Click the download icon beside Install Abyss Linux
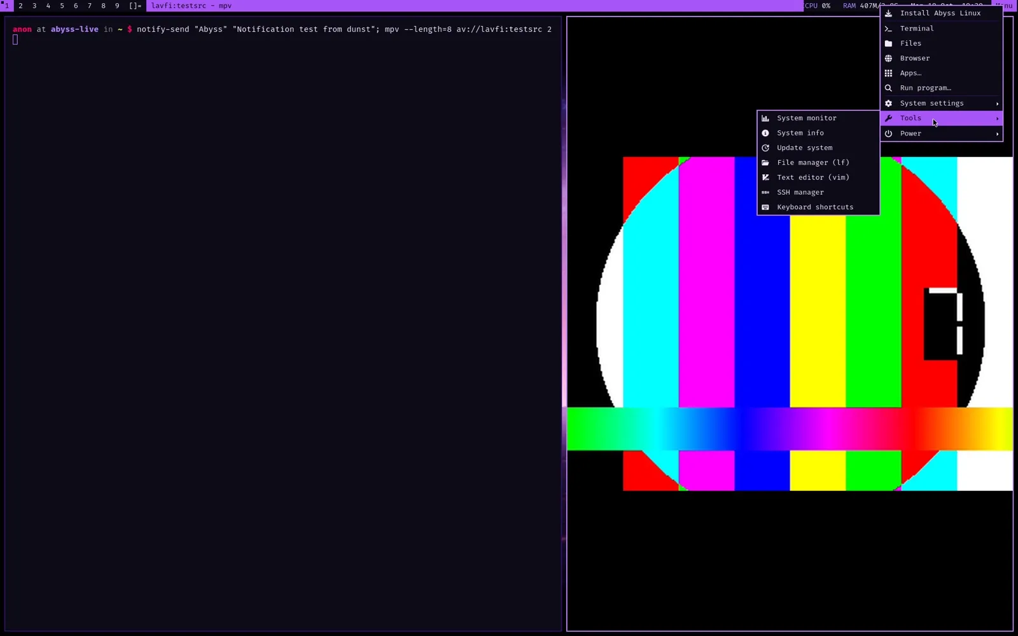The height and width of the screenshot is (636, 1018). point(888,13)
